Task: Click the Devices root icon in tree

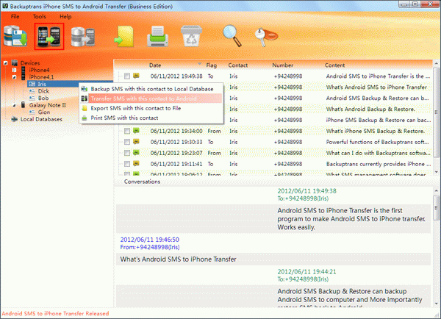Action: pyautogui.click(x=15, y=62)
